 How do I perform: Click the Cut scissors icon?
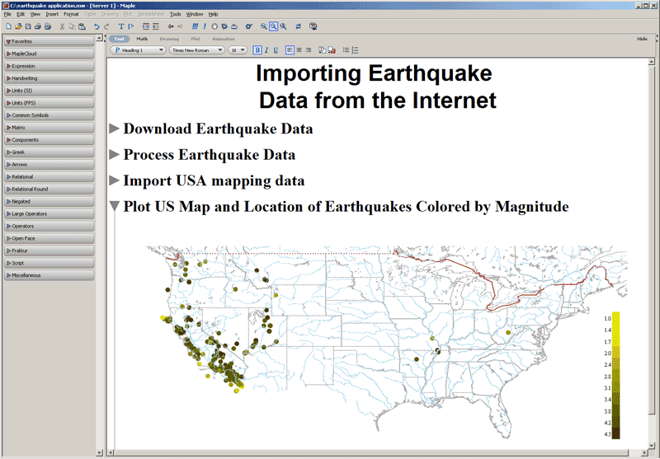pos(61,26)
